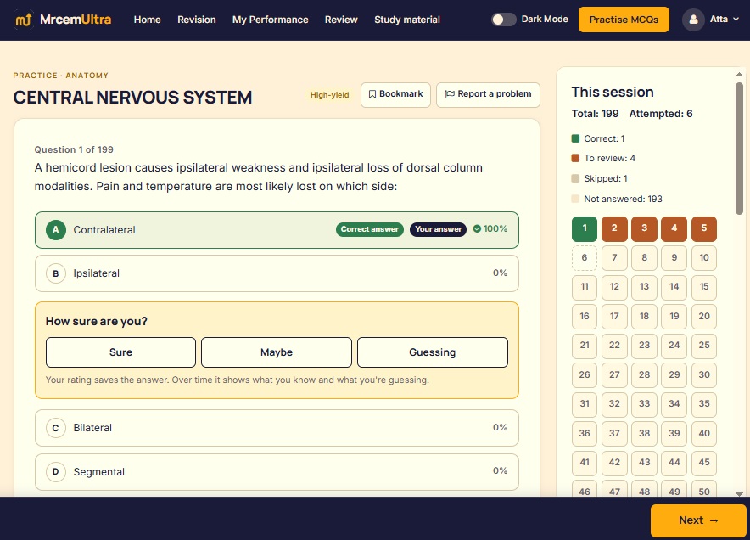Jump to question 1 in the grid

(585, 229)
